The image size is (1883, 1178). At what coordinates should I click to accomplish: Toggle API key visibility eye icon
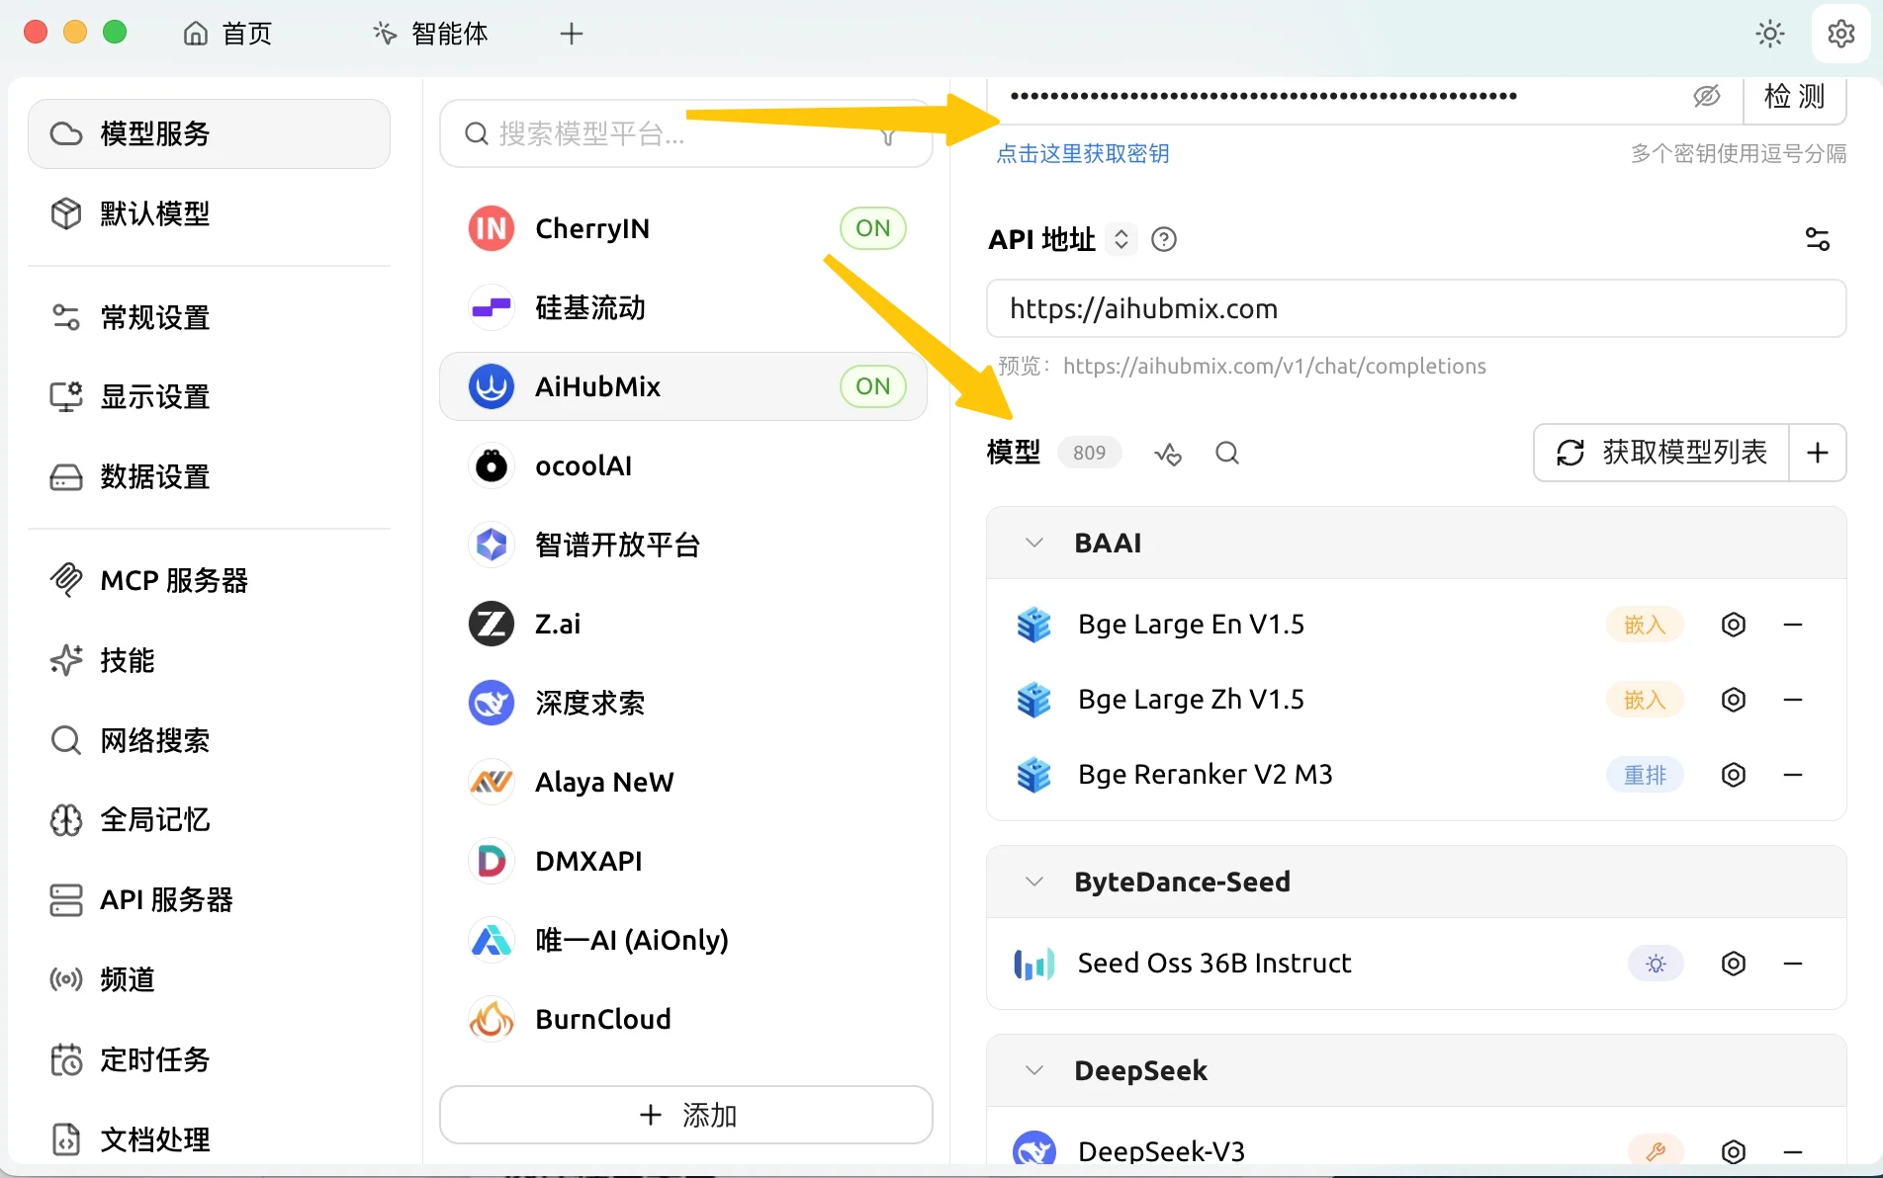coord(1706,96)
